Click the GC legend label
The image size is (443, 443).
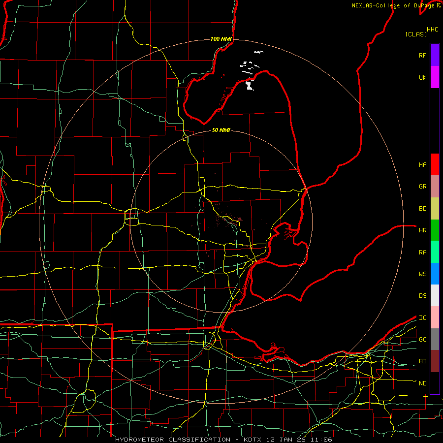coord(422,340)
